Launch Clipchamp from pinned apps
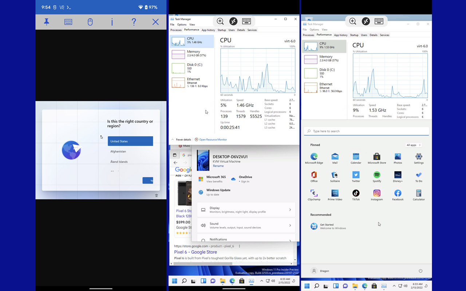The width and height of the screenshot is (466, 291). point(314,195)
